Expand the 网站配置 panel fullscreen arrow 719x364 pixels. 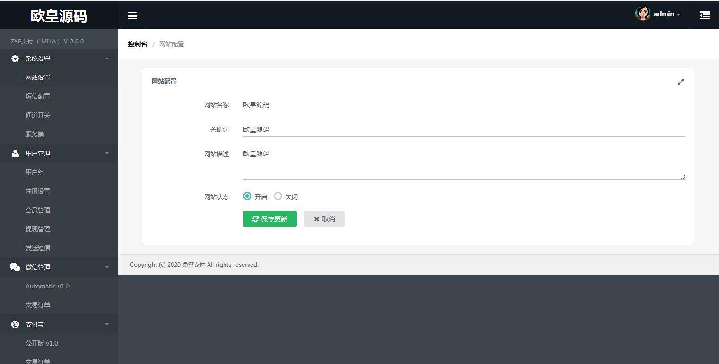pos(680,81)
